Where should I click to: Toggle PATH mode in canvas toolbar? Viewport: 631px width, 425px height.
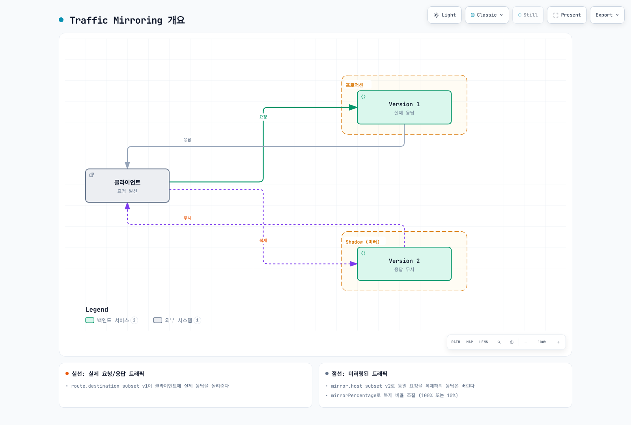point(456,342)
